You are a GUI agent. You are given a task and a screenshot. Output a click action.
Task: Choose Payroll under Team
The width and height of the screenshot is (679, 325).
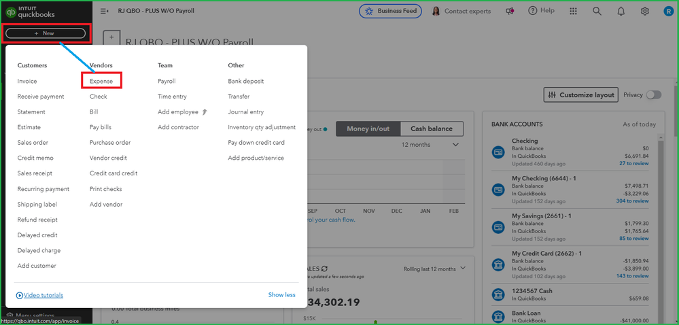pos(167,81)
